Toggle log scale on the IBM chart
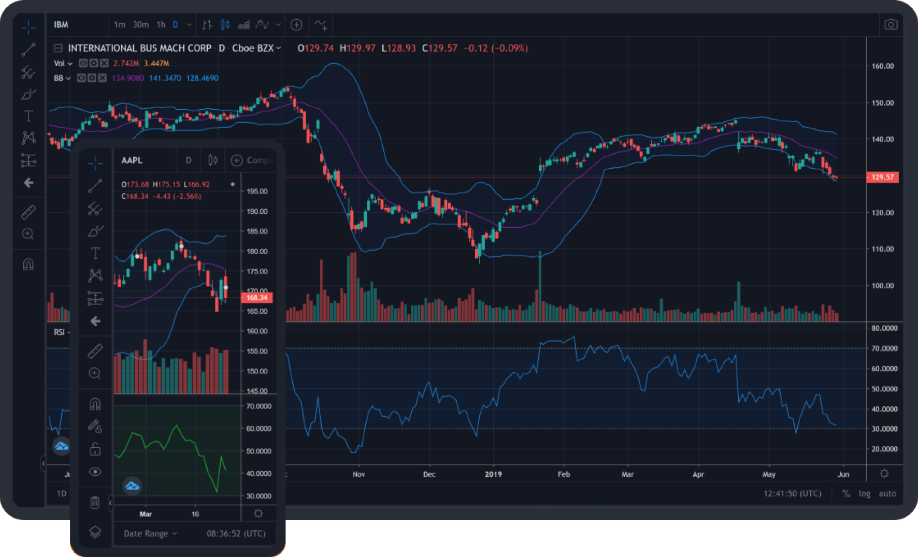Viewport: 918px width, 557px height. 864,493
